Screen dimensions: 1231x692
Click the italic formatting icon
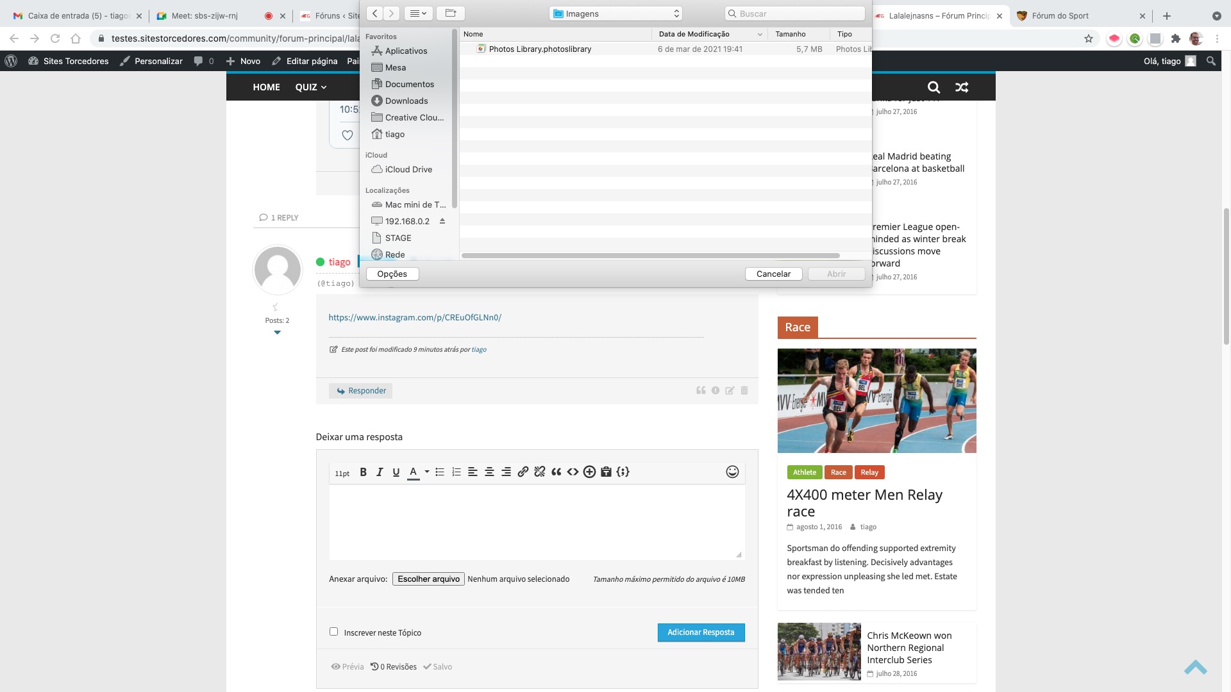(380, 472)
